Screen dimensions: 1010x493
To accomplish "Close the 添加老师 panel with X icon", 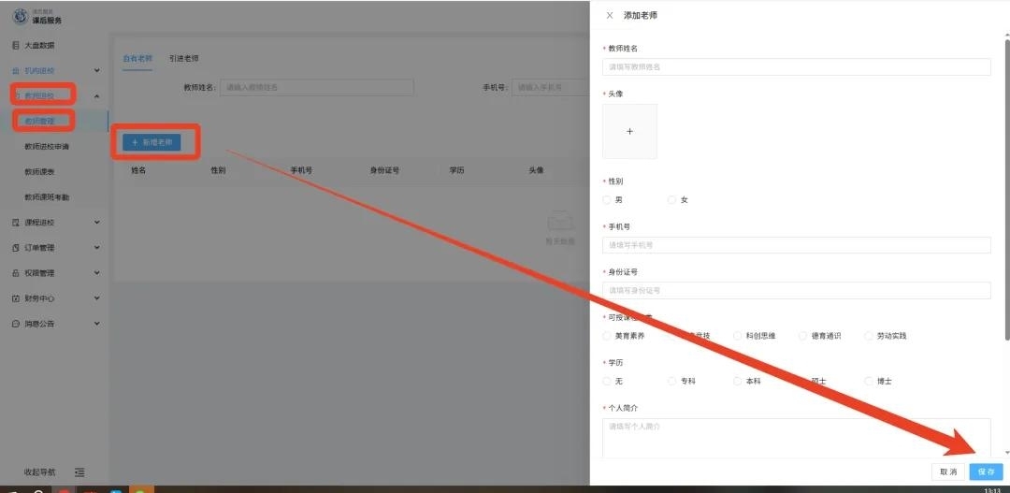I will pos(610,16).
